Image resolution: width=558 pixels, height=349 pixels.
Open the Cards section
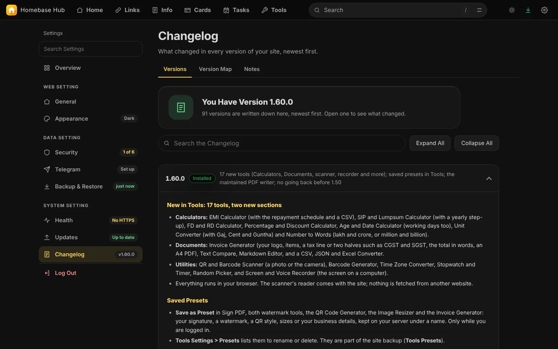pos(198,10)
